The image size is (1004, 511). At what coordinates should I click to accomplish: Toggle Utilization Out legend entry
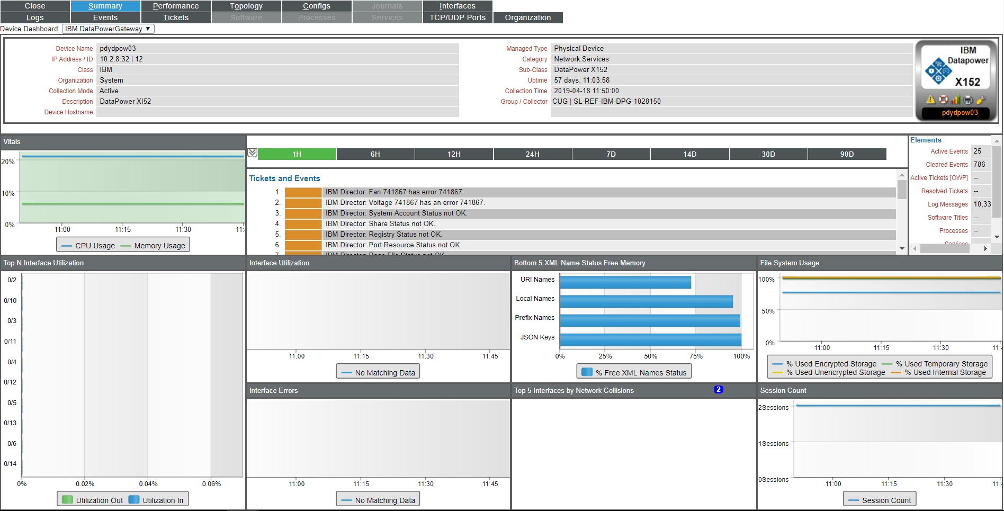point(93,500)
